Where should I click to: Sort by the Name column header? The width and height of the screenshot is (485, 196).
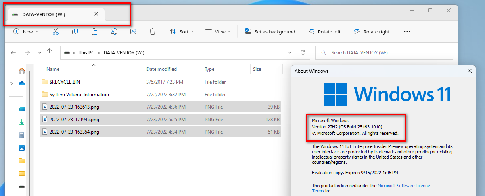[53, 69]
